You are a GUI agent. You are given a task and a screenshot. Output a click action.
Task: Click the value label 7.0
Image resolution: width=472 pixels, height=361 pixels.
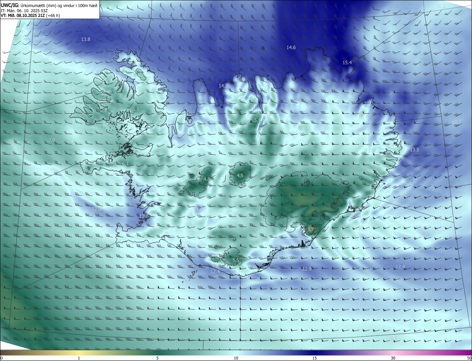click(52, 140)
